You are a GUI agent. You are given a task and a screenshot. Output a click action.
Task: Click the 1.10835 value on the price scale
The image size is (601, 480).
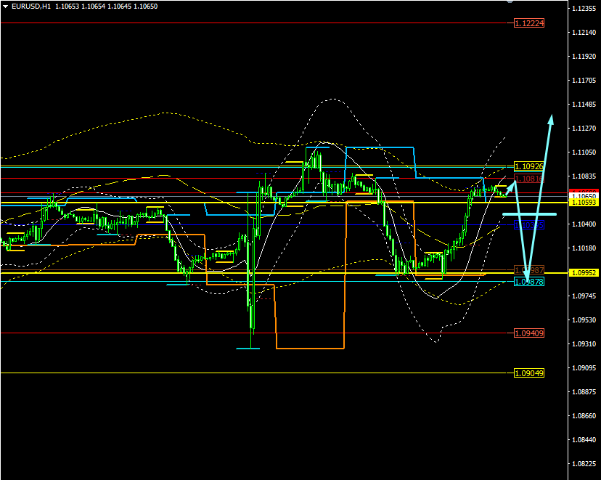[x=584, y=176]
